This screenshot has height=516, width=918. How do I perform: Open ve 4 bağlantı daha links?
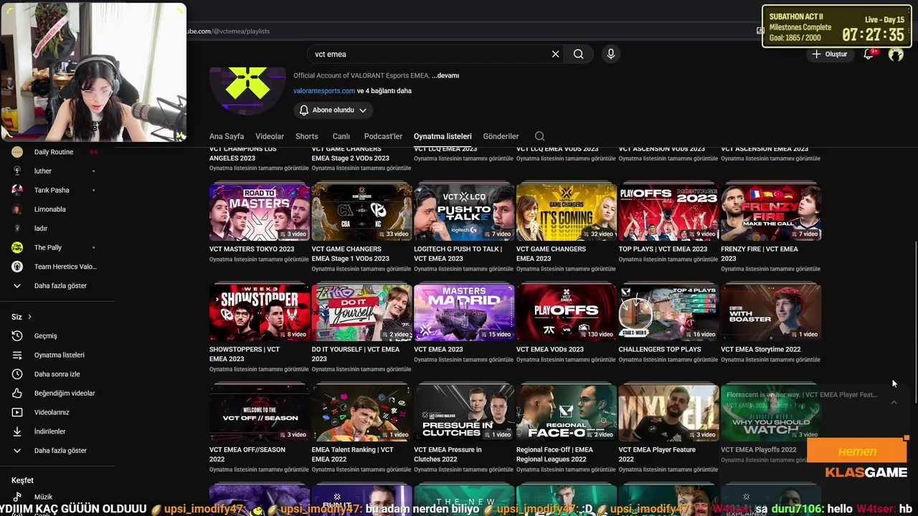point(384,91)
